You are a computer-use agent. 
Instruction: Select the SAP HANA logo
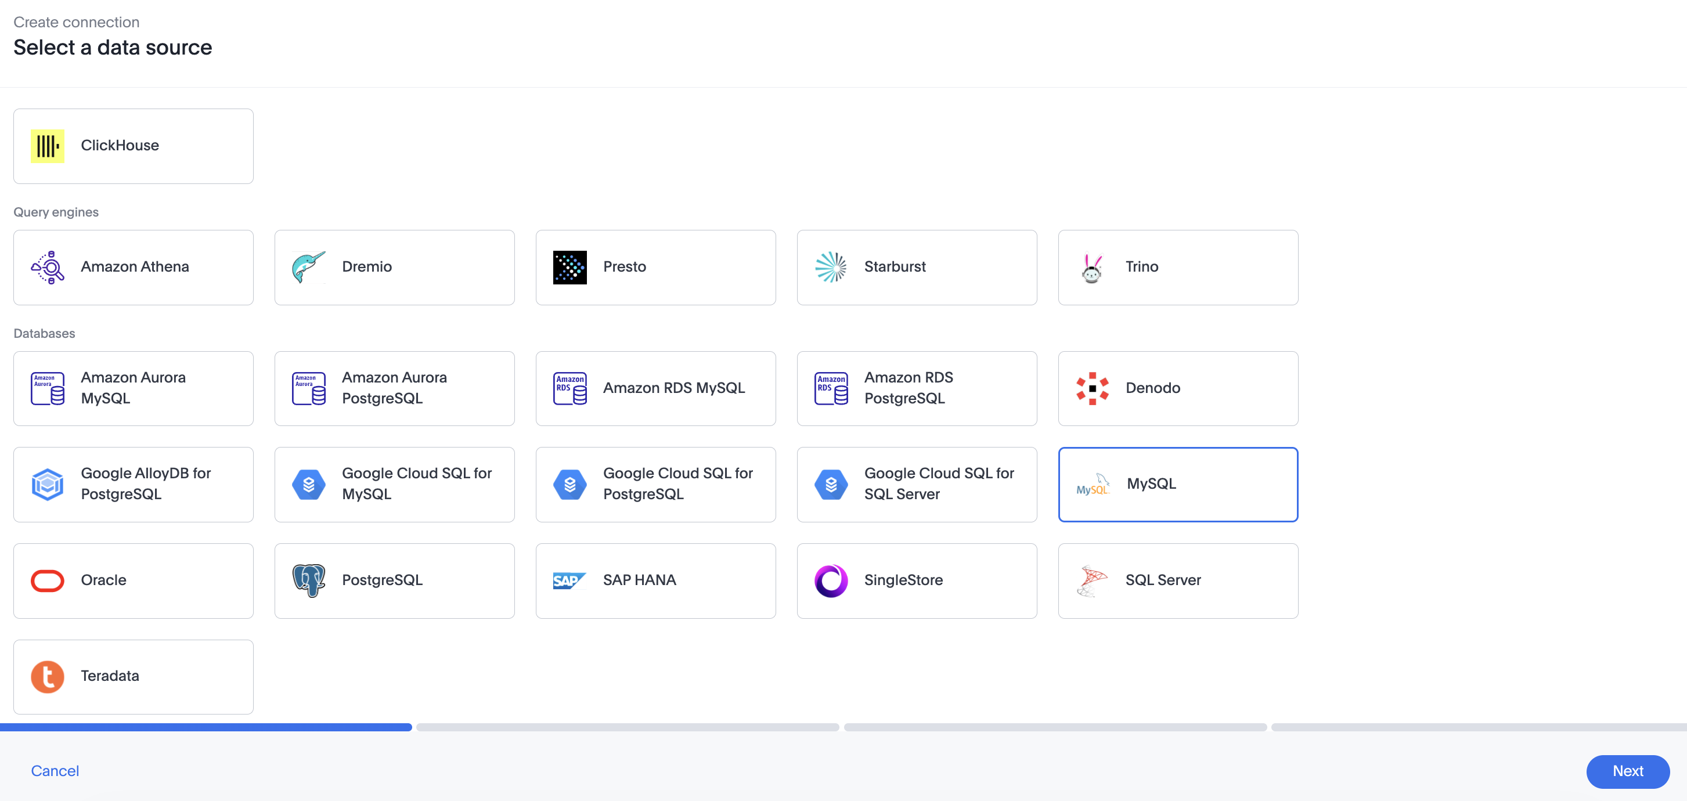(569, 580)
